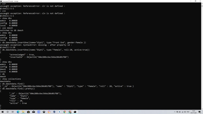Click pretty output '"name" : "Dipti",' line
The image size is (203, 114).
19,96
